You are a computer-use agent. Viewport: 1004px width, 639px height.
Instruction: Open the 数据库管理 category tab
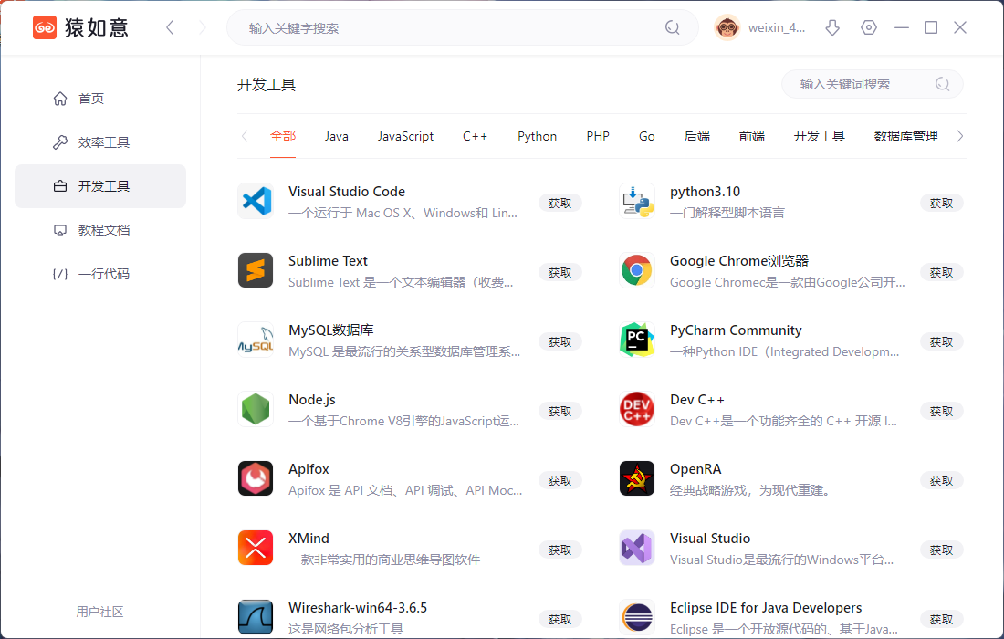click(905, 135)
